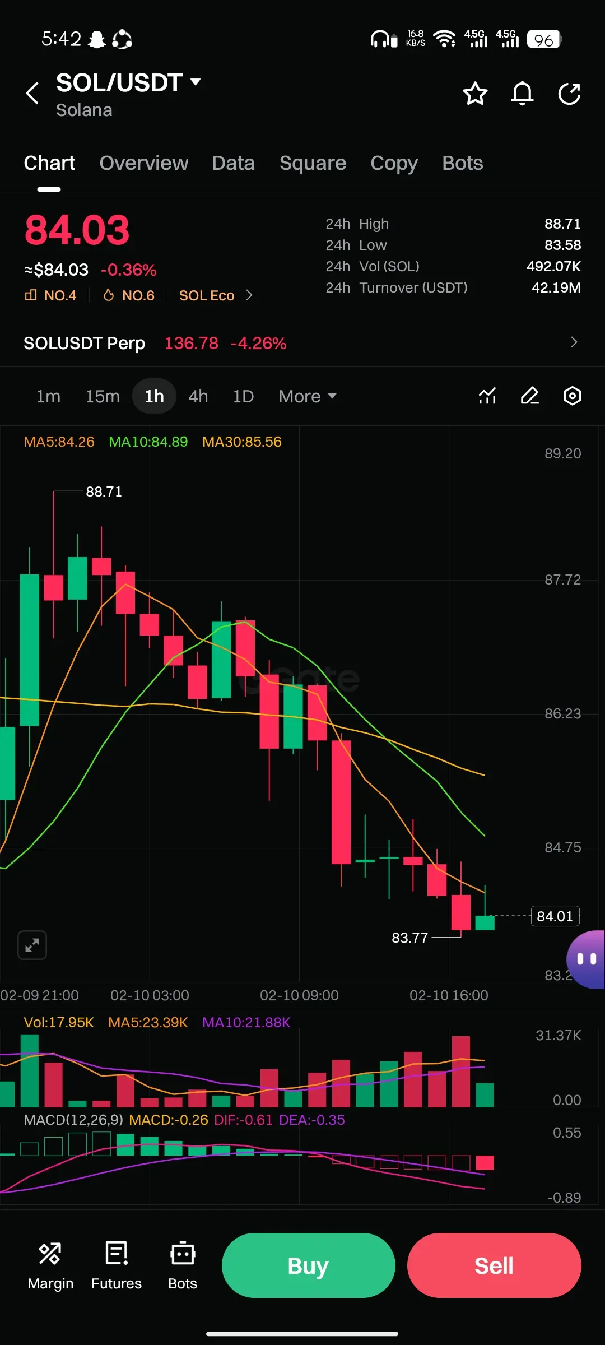
Task: Open SOL Eco category link
Action: tap(216, 295)
